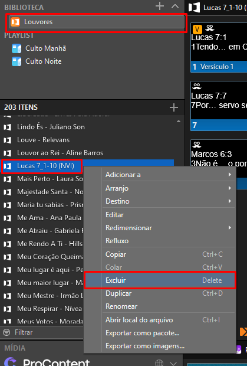
Task: Choose Excluir in the context menu
Action: [x=160, y=280]
